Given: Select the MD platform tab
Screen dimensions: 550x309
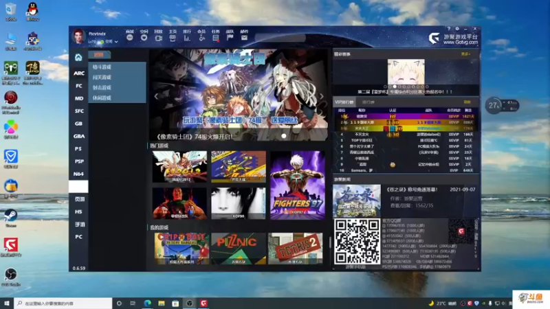Looking at the screenshot, I should [78, 98].
